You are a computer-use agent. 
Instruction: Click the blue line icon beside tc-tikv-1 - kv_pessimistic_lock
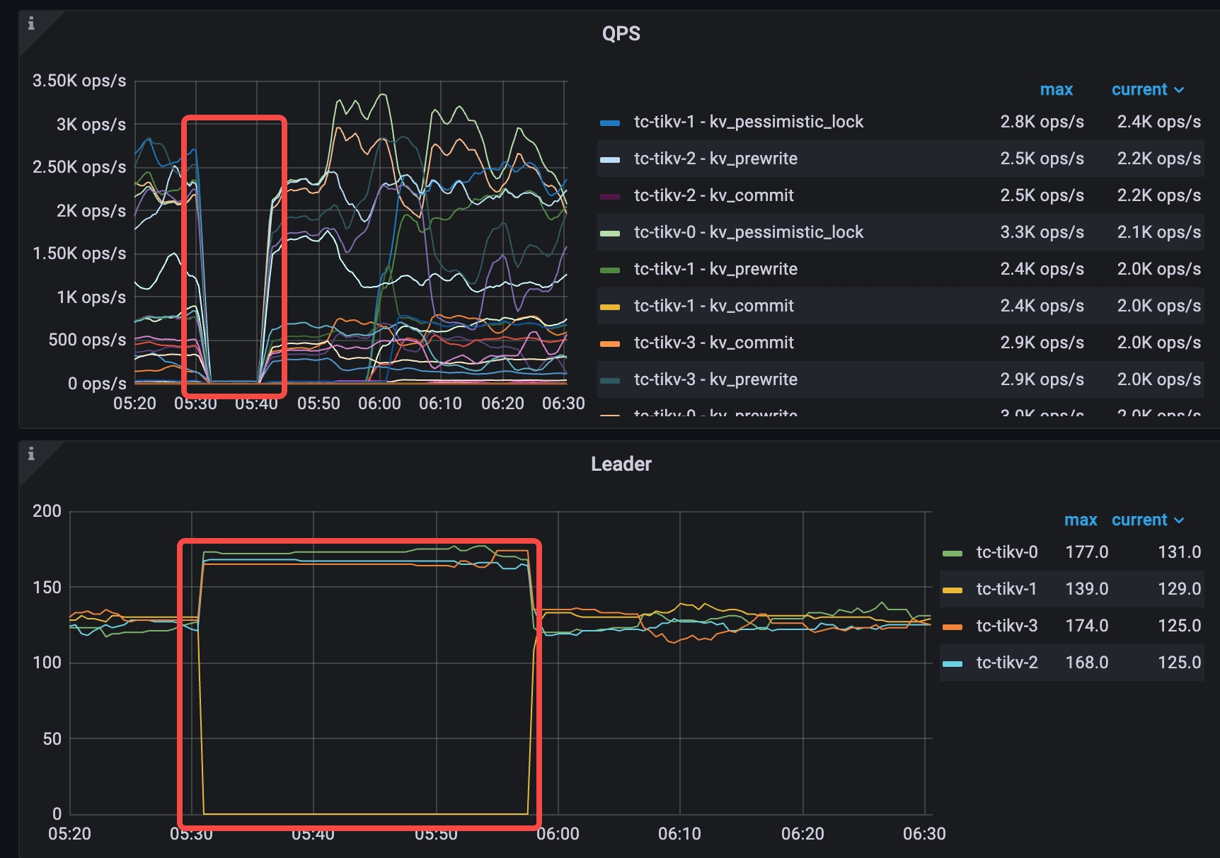pyautogui.click(x=610, y=122)
